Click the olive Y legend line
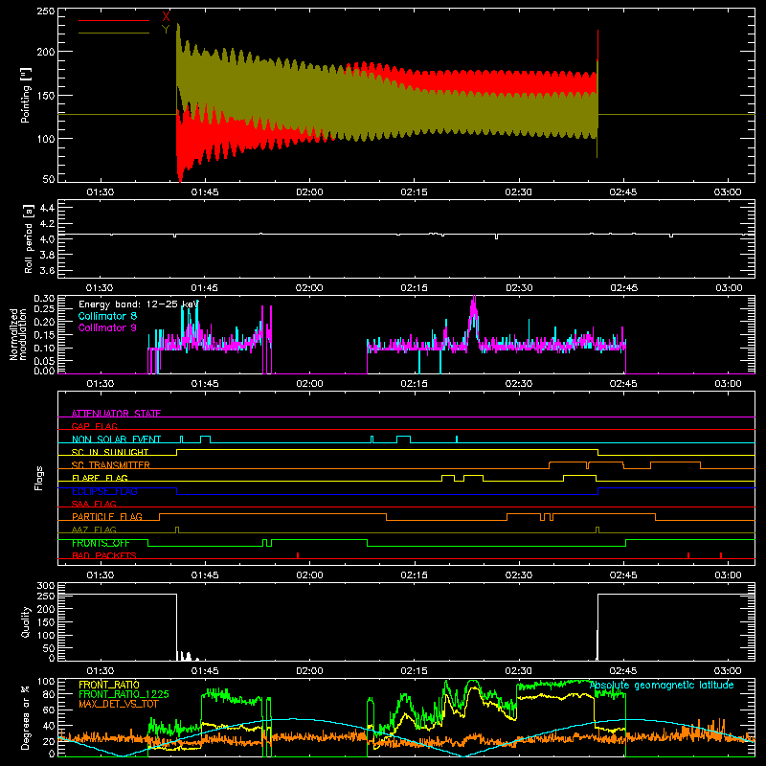The height and width of the screenshot is (766, 766). point(113,34)
